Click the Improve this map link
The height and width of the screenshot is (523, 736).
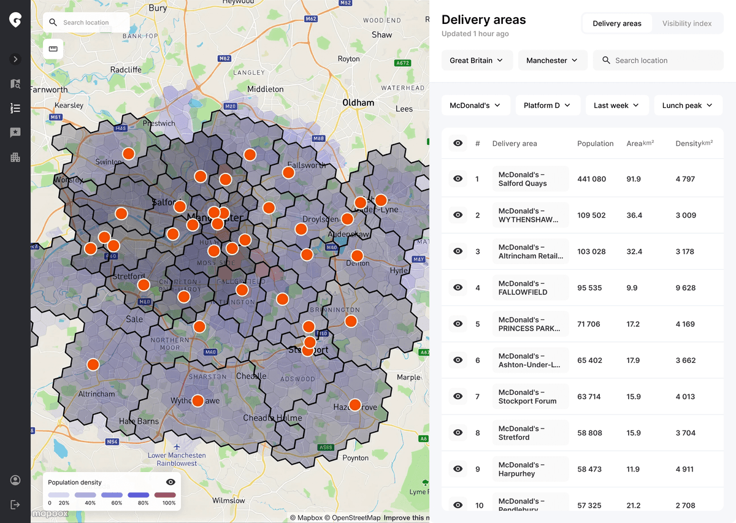407,517
